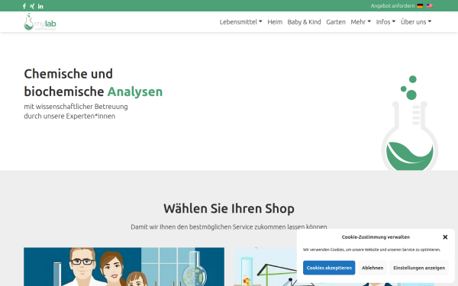This screenshot has width=458, height=286.
Task: Click the mylab logo
Action: tap(40, 21)
